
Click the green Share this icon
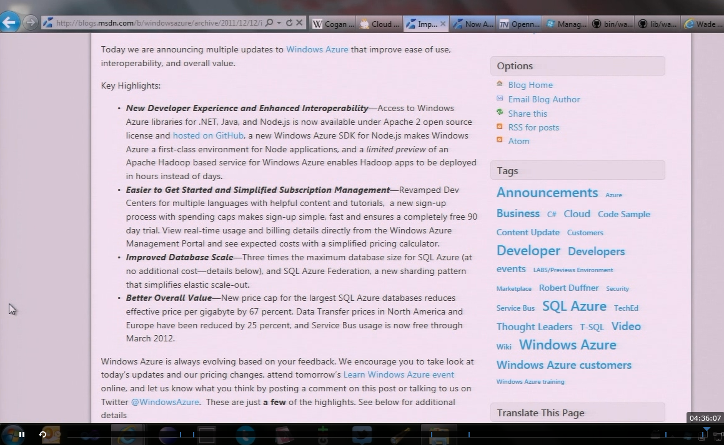(x=500, y=112)
